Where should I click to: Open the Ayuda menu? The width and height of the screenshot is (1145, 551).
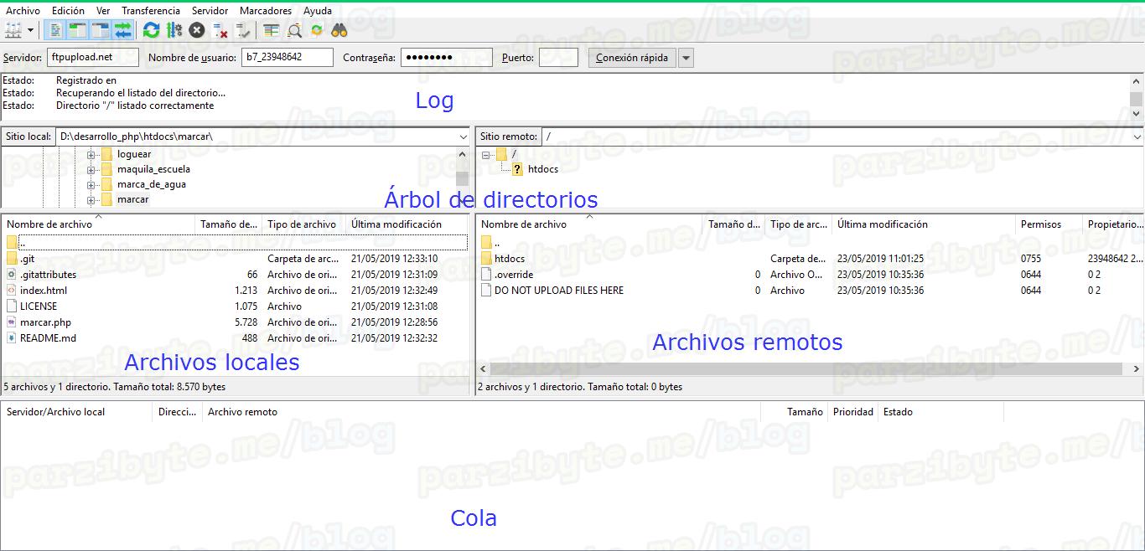(318, 11)
